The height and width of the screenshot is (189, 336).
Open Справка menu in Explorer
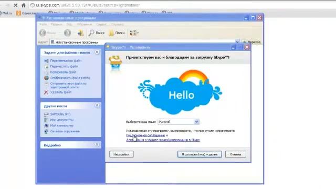pos(117,25)
